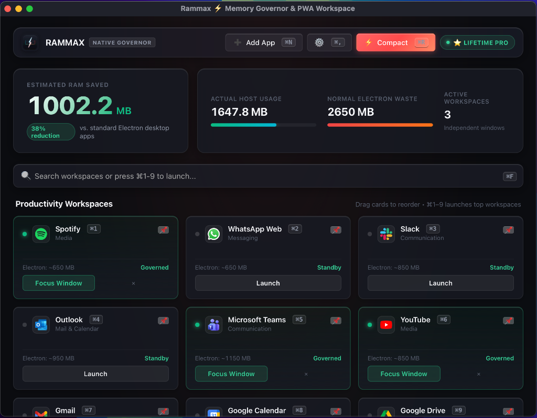Toggle the pin on the Spotify card
The width and height of the screenshot is (537, 418).
164,230
